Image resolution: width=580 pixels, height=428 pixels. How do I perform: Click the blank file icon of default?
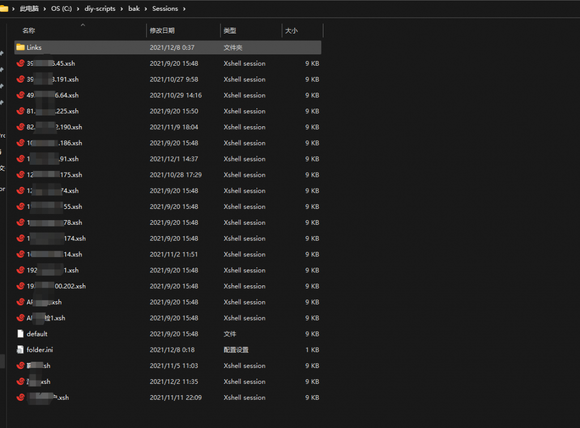click(20, 334)
